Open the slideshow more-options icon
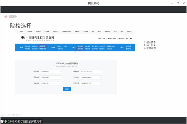Screen dimensions: 187x124 21,115
